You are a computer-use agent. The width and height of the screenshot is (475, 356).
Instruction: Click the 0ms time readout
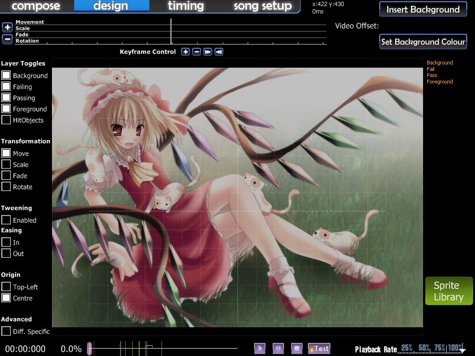pos(318,12)
